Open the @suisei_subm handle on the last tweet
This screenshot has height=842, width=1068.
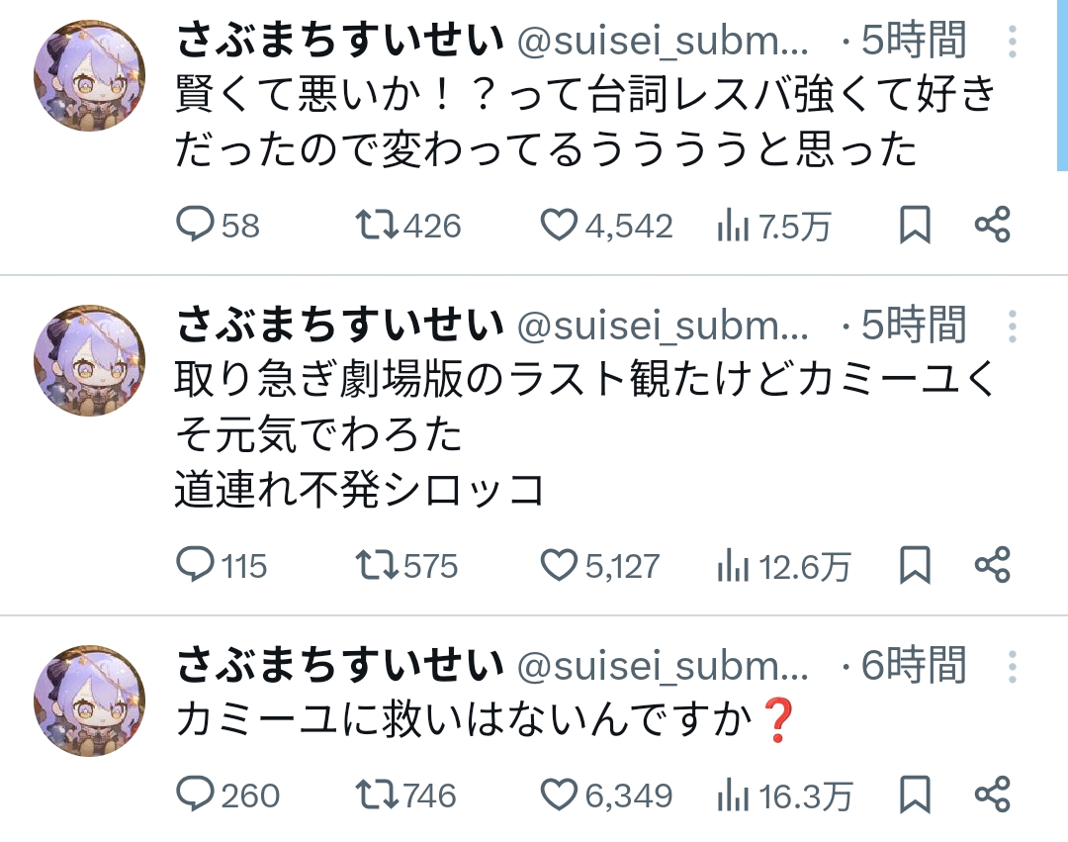tap(663, 667)
